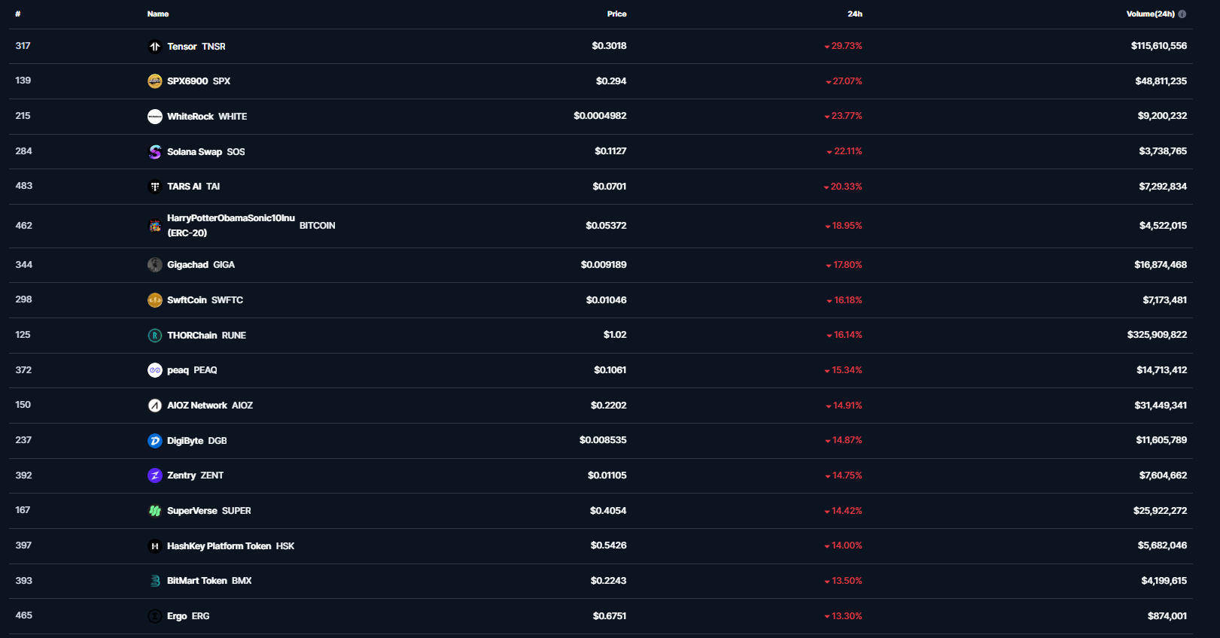Screen dimensions: 1220x638
Task: Sort by rank number column header
Action: click(18, 14)
